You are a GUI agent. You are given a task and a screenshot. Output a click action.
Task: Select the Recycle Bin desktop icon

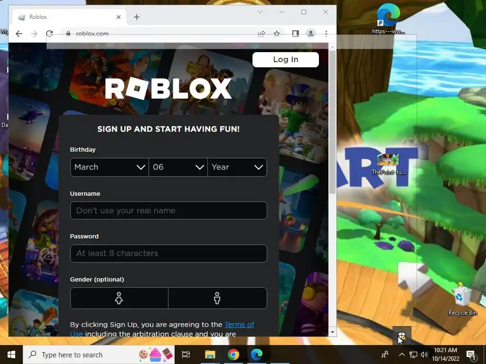462,300
